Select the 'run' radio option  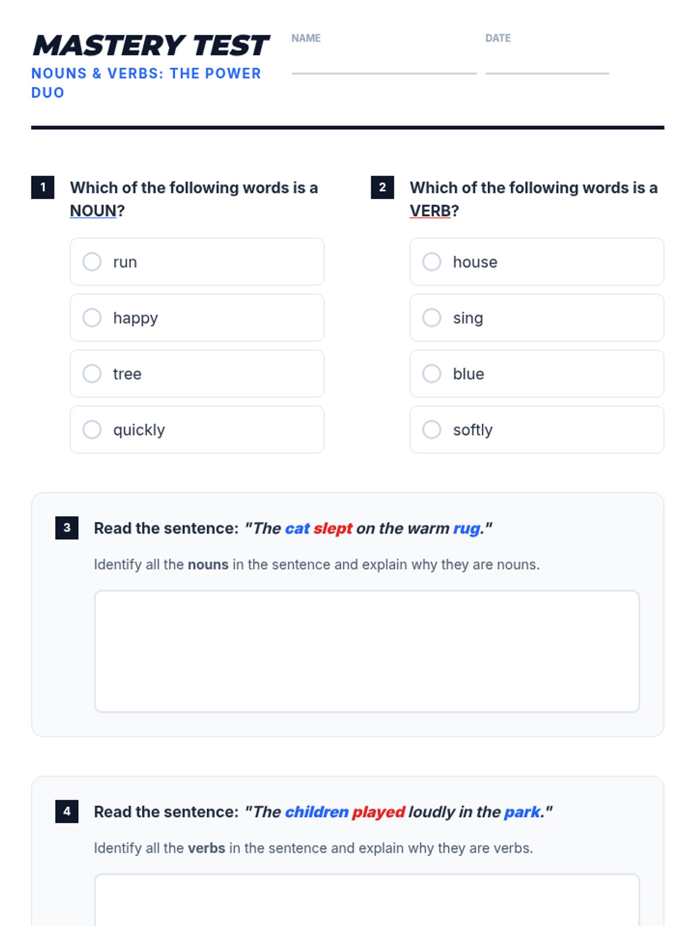click(x=92, y=262)
